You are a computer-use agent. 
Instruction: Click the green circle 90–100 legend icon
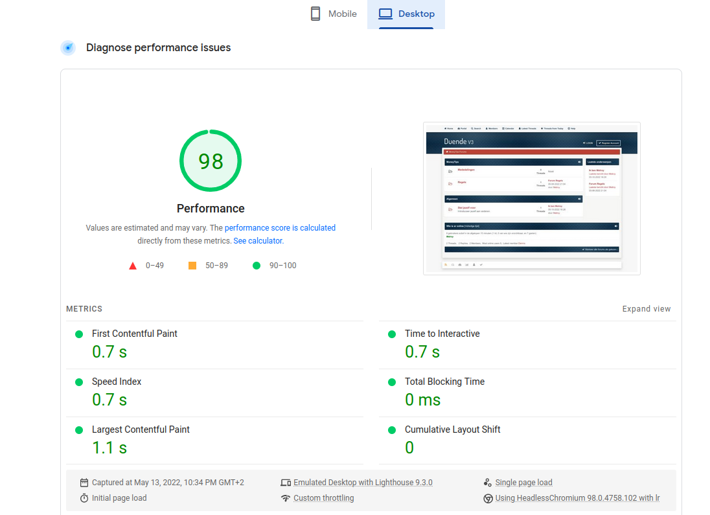click(257, 266)
